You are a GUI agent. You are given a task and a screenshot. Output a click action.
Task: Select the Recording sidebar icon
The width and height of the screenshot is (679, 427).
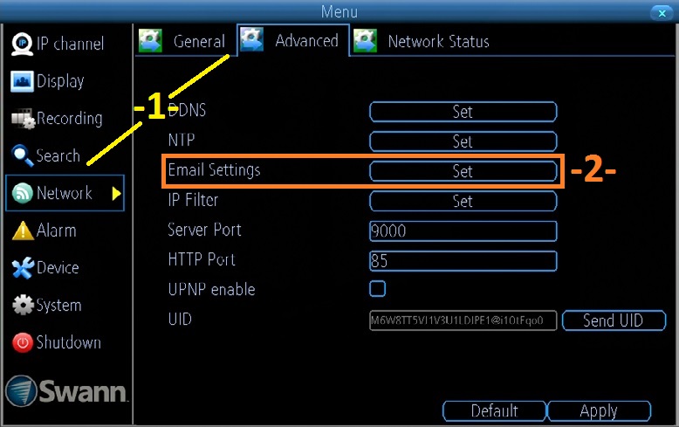click(x=23, y=119)
